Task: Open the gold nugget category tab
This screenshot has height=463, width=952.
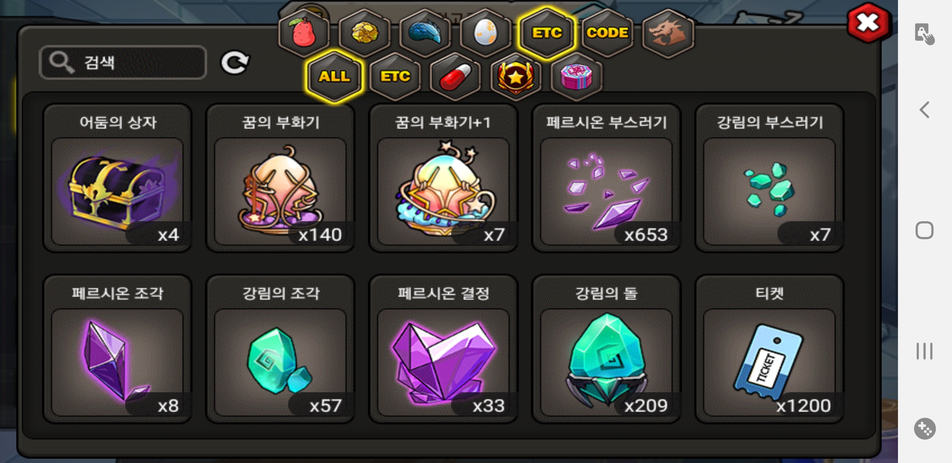Action: [x=365, y=33]
